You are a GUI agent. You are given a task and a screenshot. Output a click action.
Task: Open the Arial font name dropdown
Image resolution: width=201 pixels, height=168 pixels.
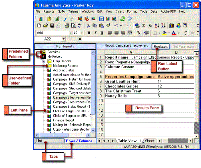pyautogui.click(x=70, y=33)
